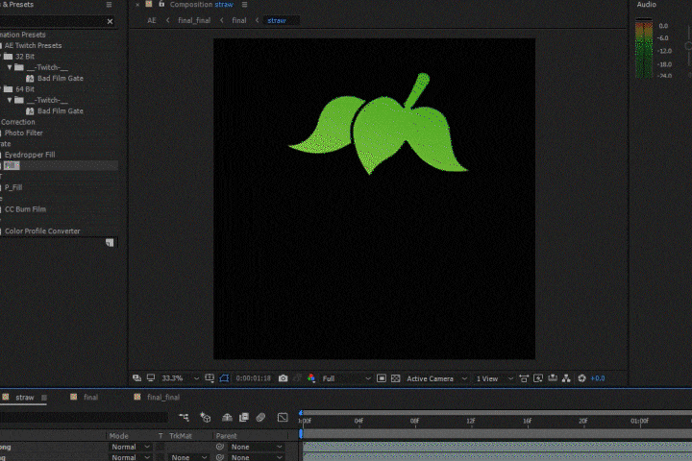Take a snapshot with the camera icon
The height and width of the screenshot is (461, 692).
pyautogui.click(x=283, y=378)
